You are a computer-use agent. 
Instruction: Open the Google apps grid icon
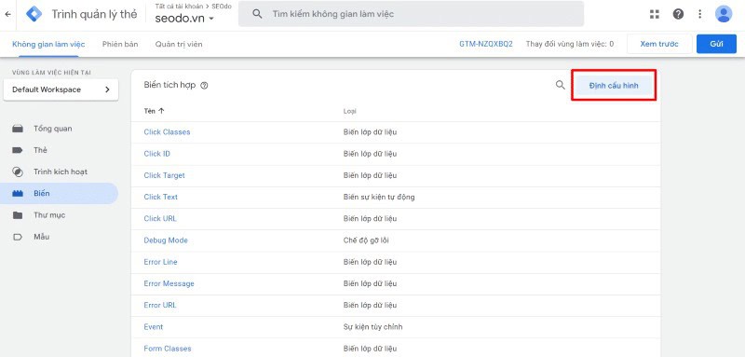(x=655, y=14)
